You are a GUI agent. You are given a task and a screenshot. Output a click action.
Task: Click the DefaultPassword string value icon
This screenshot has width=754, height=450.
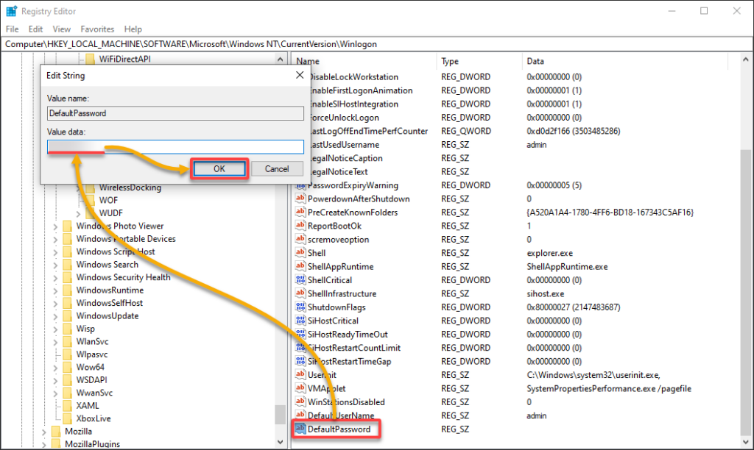click(300, 429)
